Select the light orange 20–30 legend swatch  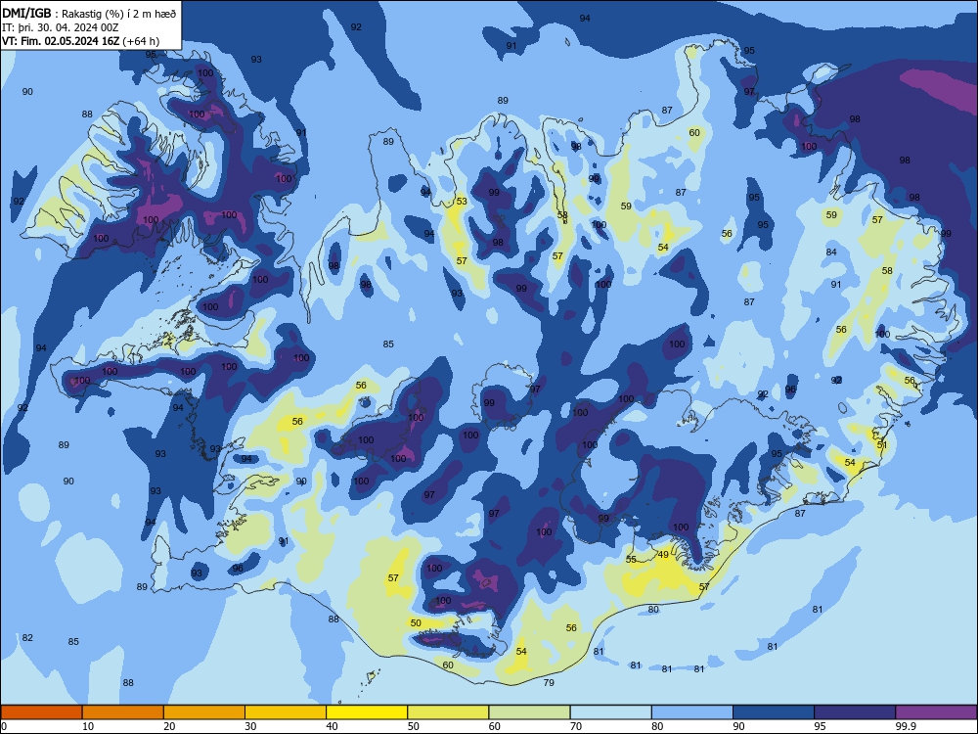tap(204, 712)
